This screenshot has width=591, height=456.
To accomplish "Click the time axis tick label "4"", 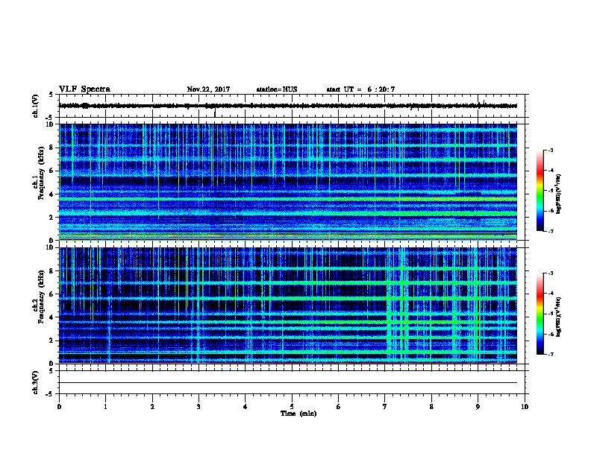I will [x=246, y=407].
